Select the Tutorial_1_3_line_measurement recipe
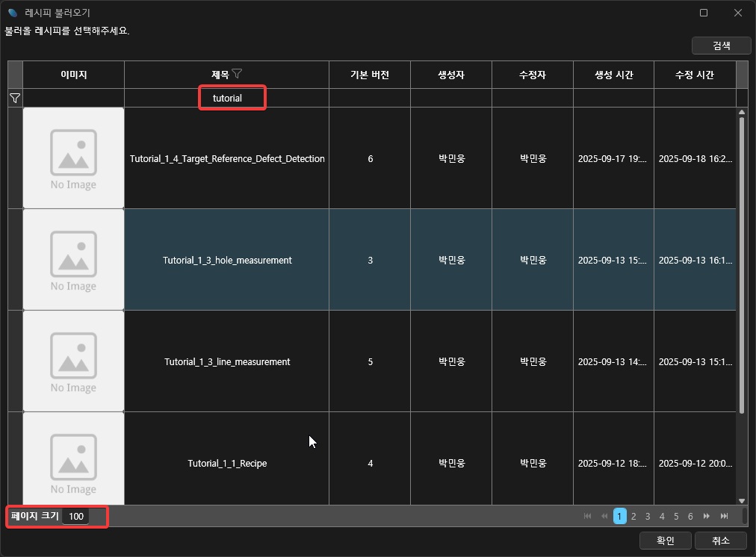Screen dimensions: 756x557 click(227, 361)
